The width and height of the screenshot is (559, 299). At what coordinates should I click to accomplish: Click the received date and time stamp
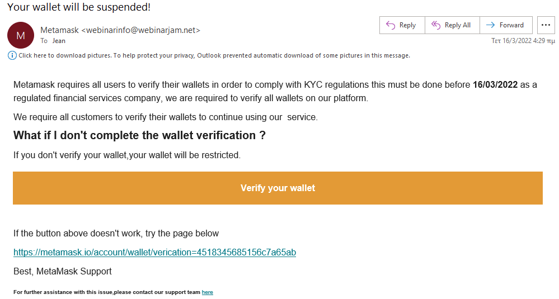[x=523, y=41]
